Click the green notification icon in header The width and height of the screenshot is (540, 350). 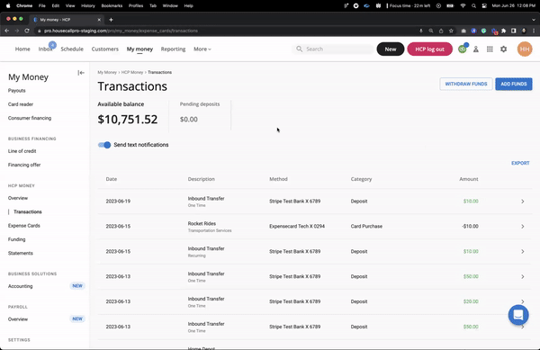(463, 49)
